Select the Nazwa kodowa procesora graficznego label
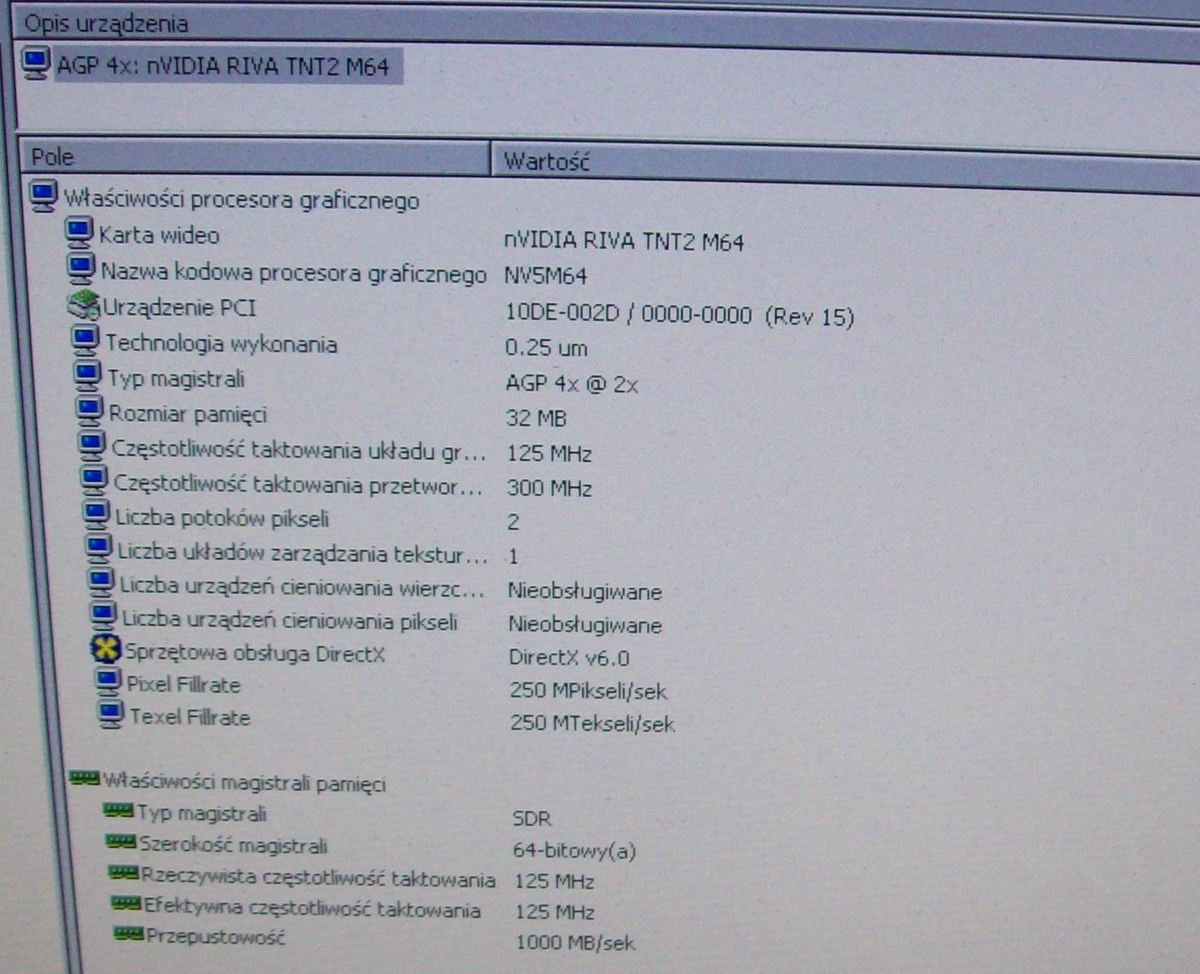Screen dimensions: 1200x974 tap(294, 273)
